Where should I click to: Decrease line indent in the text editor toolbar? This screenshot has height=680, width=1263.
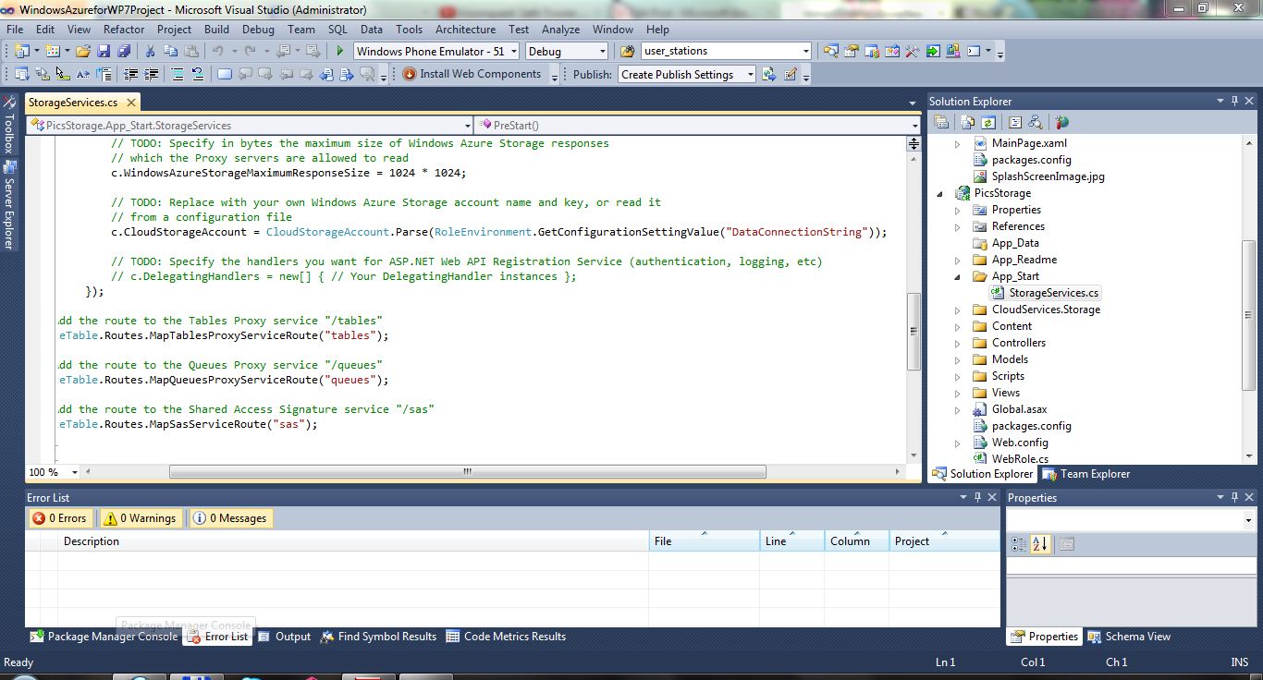131,75
